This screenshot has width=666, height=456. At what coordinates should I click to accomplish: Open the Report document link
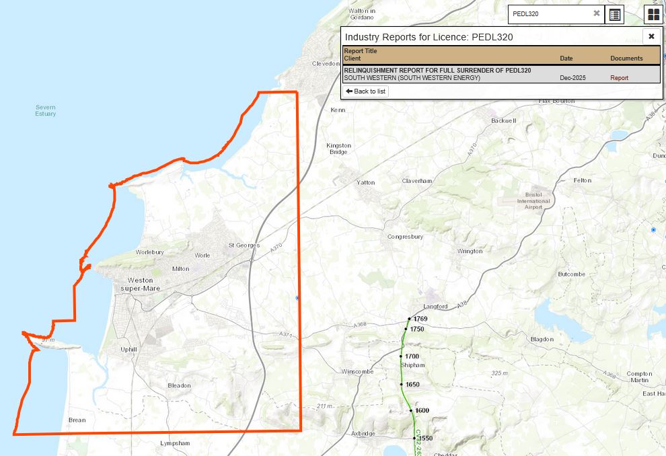click(x=619, y=78)
